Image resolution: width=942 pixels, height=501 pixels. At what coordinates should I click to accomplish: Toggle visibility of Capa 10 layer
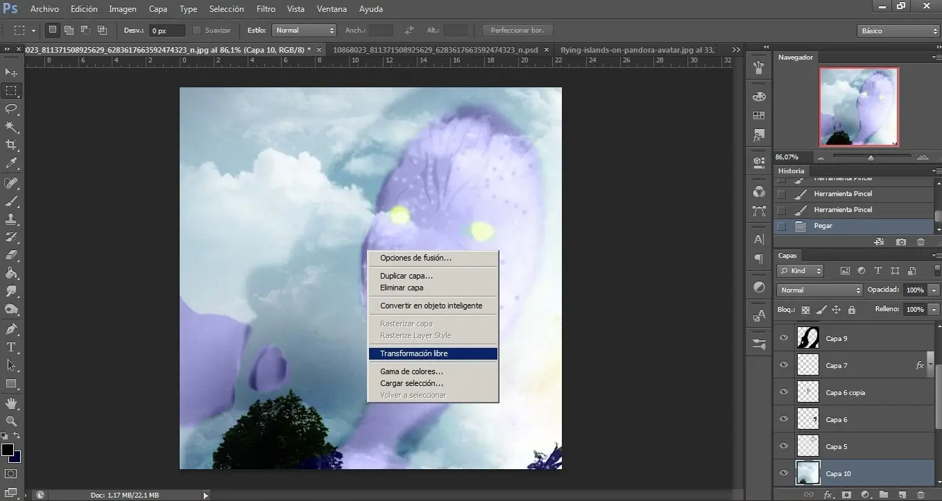pyautogui.click(x=784, y=473)
